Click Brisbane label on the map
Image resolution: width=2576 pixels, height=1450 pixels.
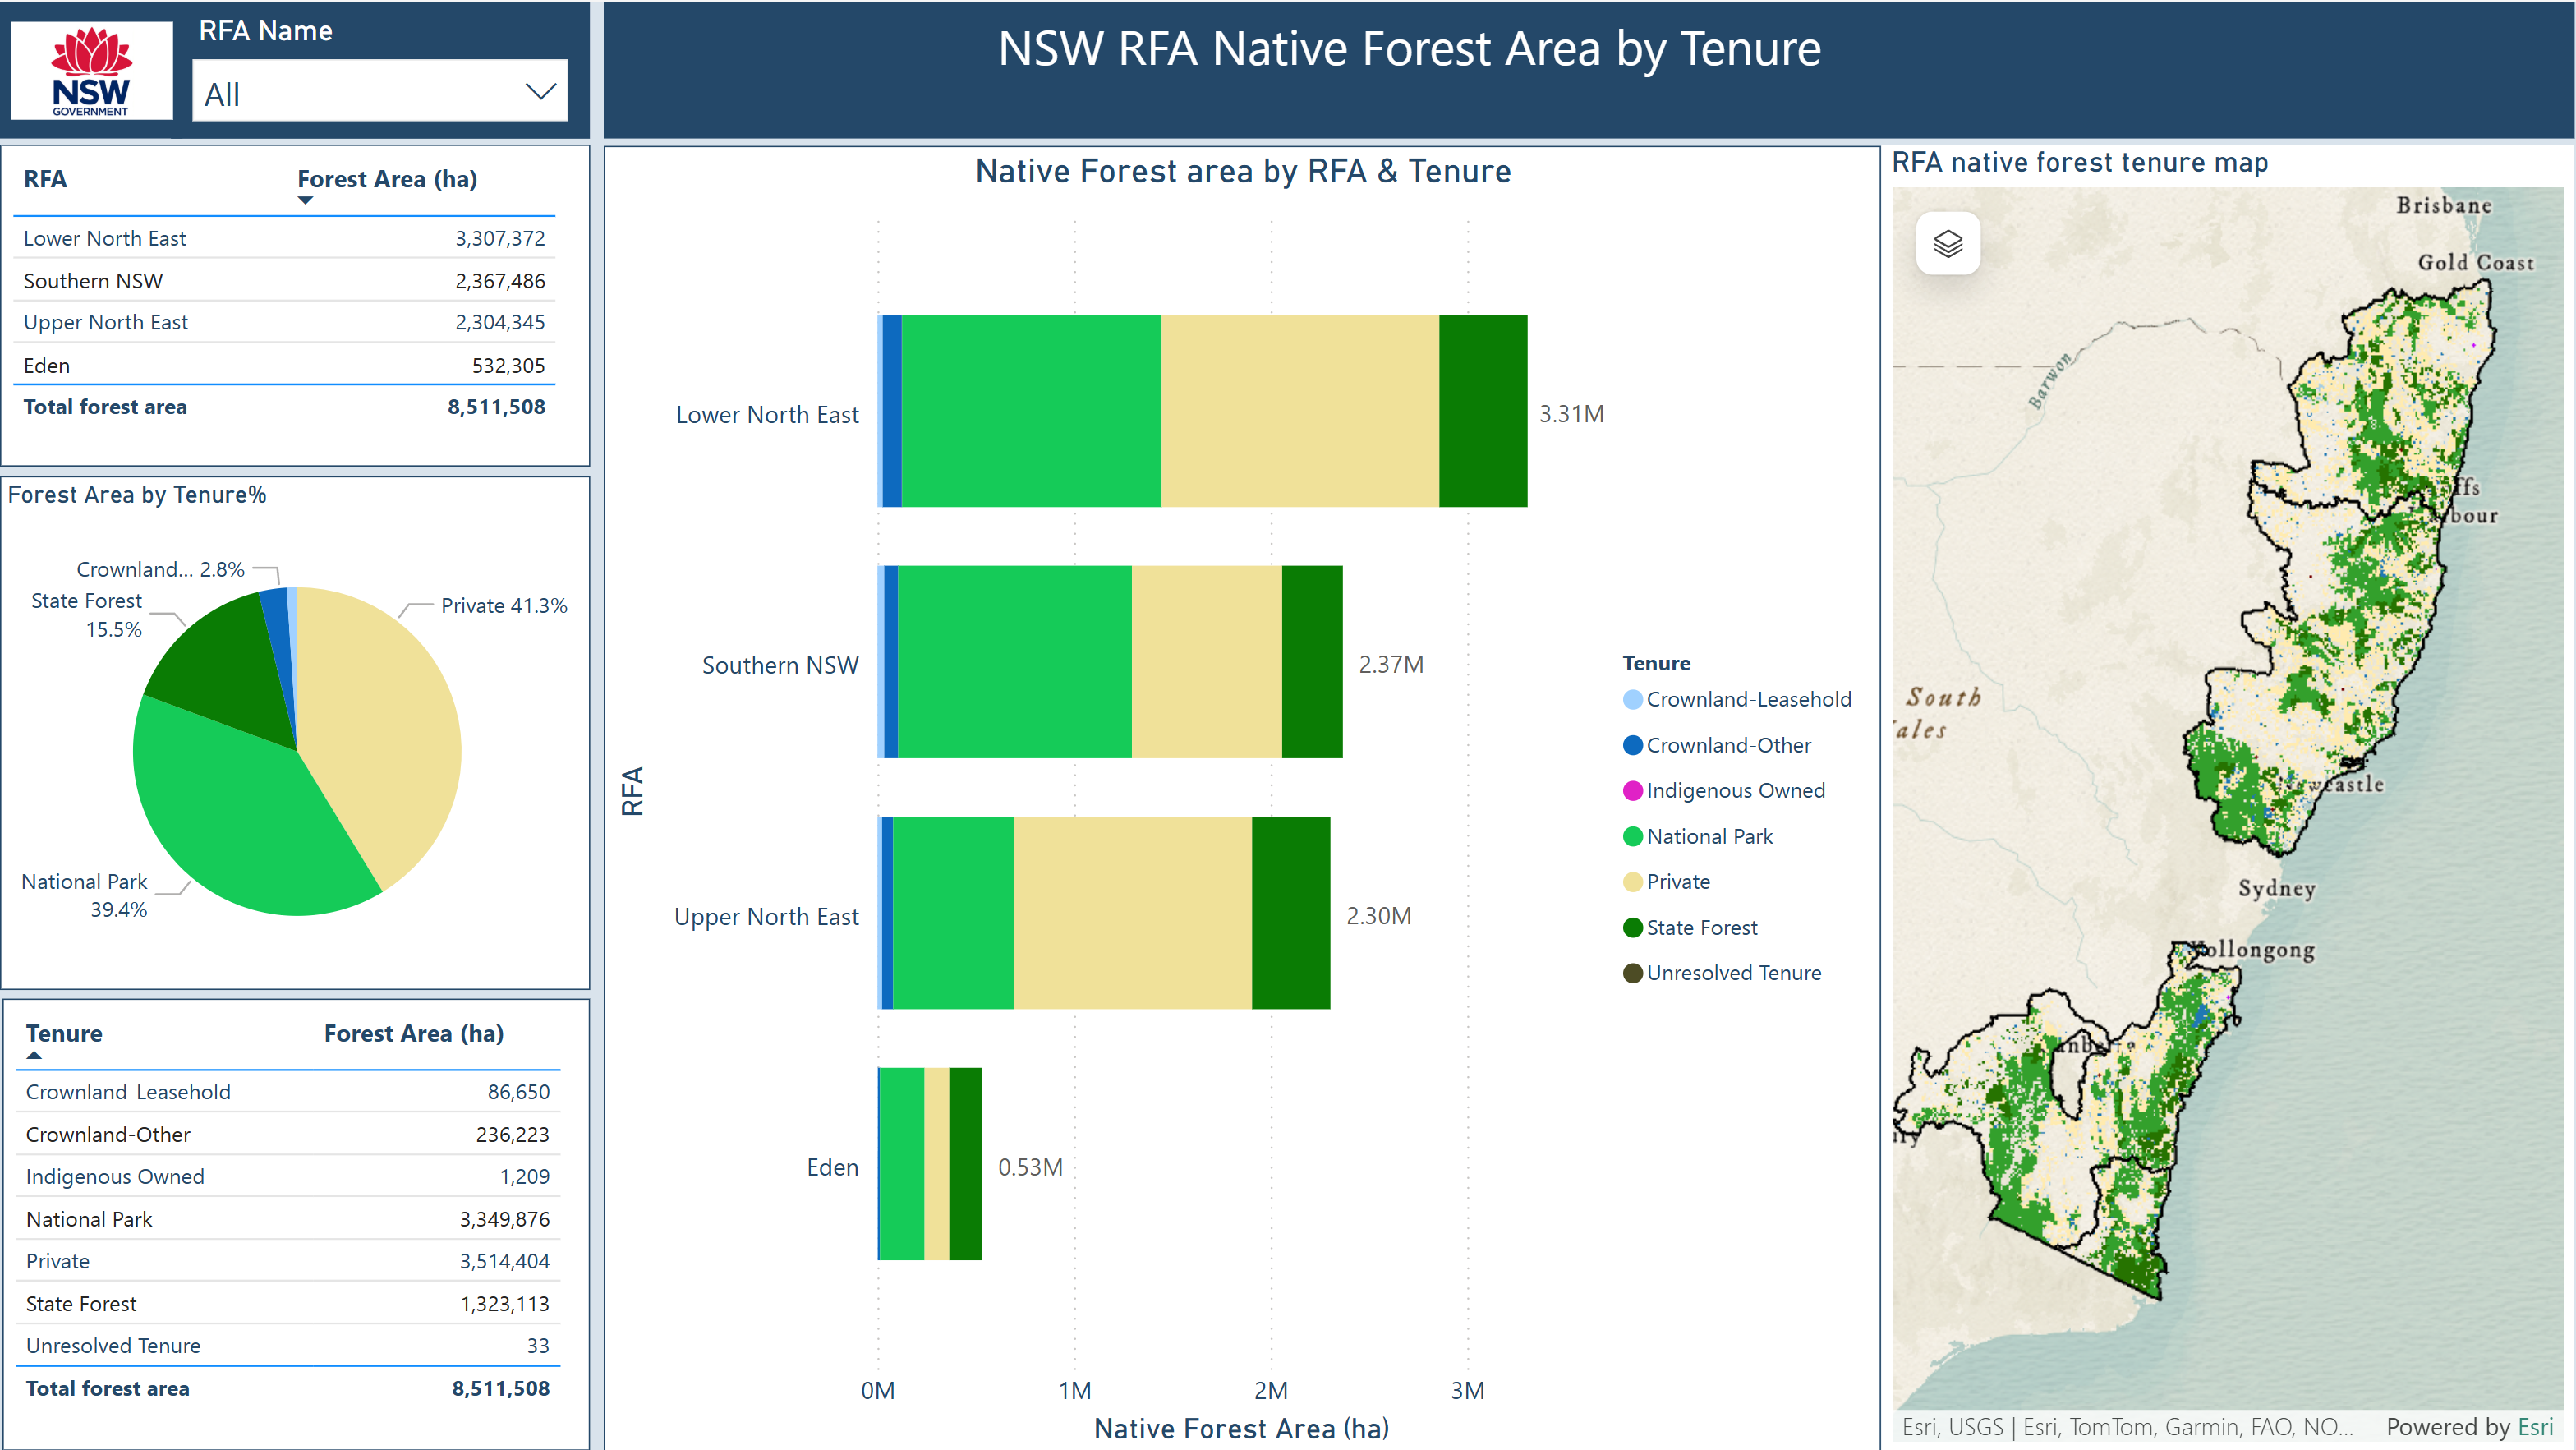[x=2444, y=205]
